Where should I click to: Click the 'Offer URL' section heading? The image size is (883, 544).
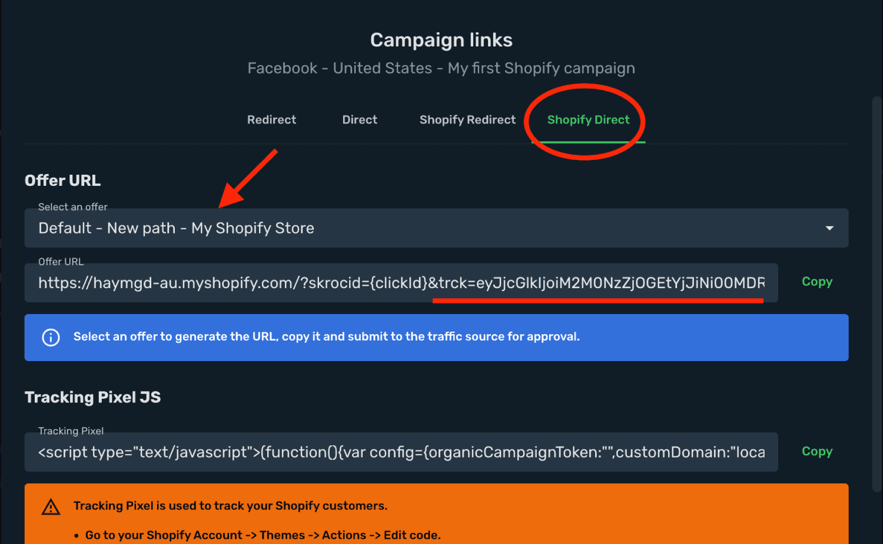[62, 181]
